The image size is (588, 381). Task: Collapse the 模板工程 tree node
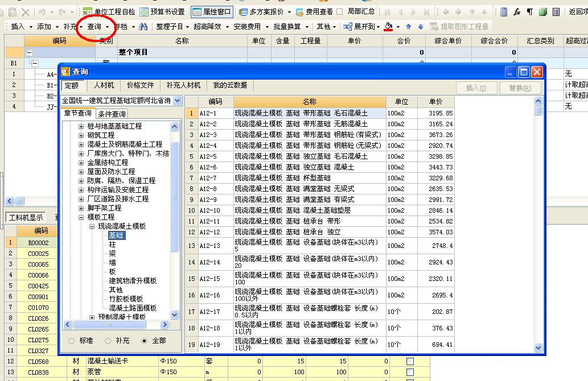click(x=81, y=217)
